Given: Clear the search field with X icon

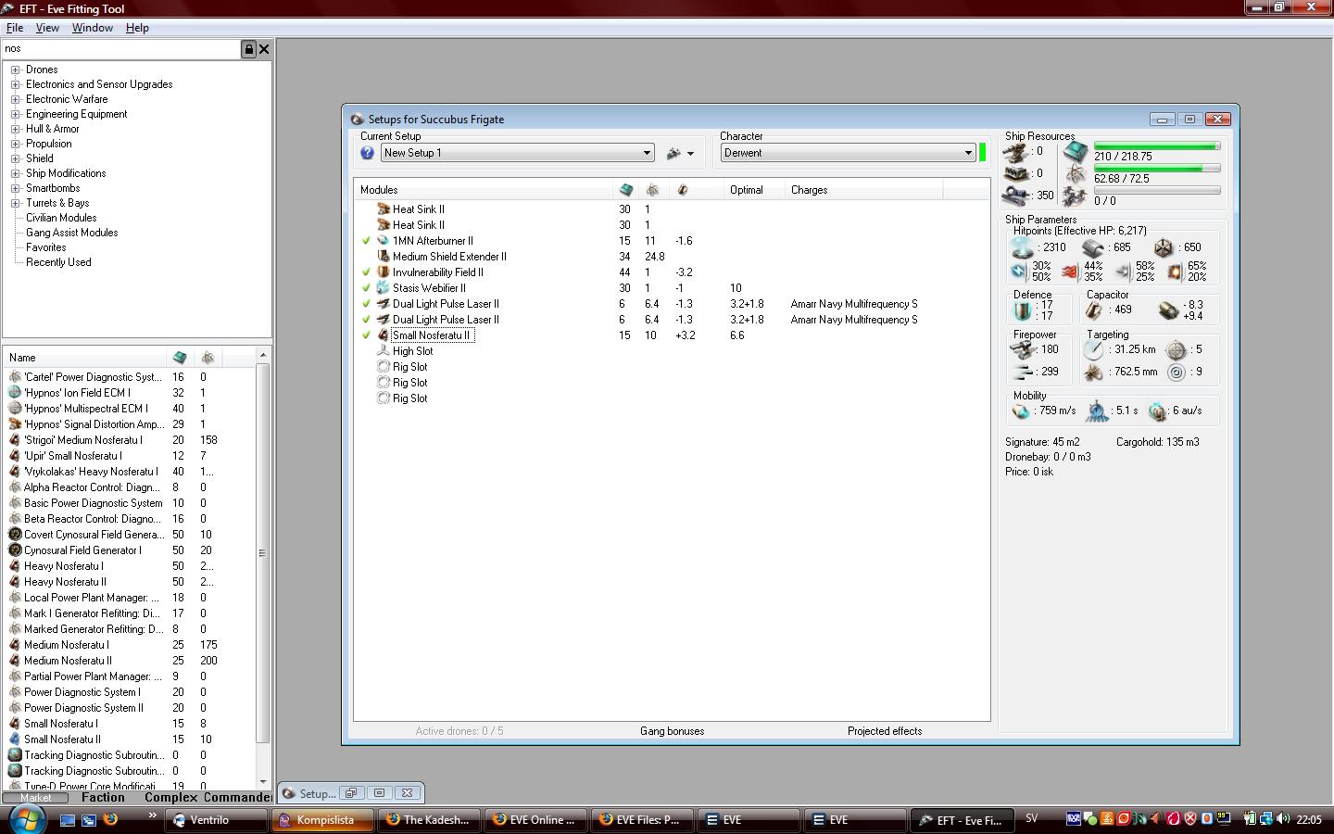Looking at the screenshot, I should (x=264, y=49).
